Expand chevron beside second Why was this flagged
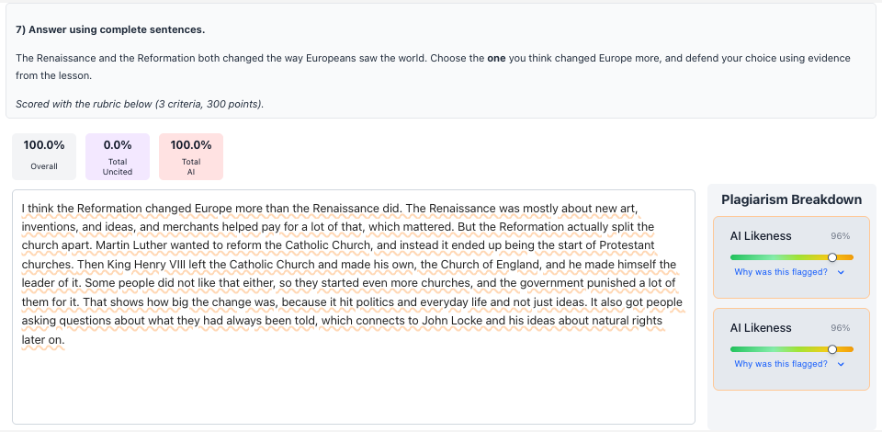The width and height of the screenshot is (882, 432). point(841,365)
